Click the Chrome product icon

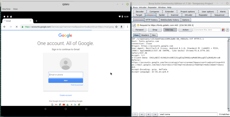79,104
